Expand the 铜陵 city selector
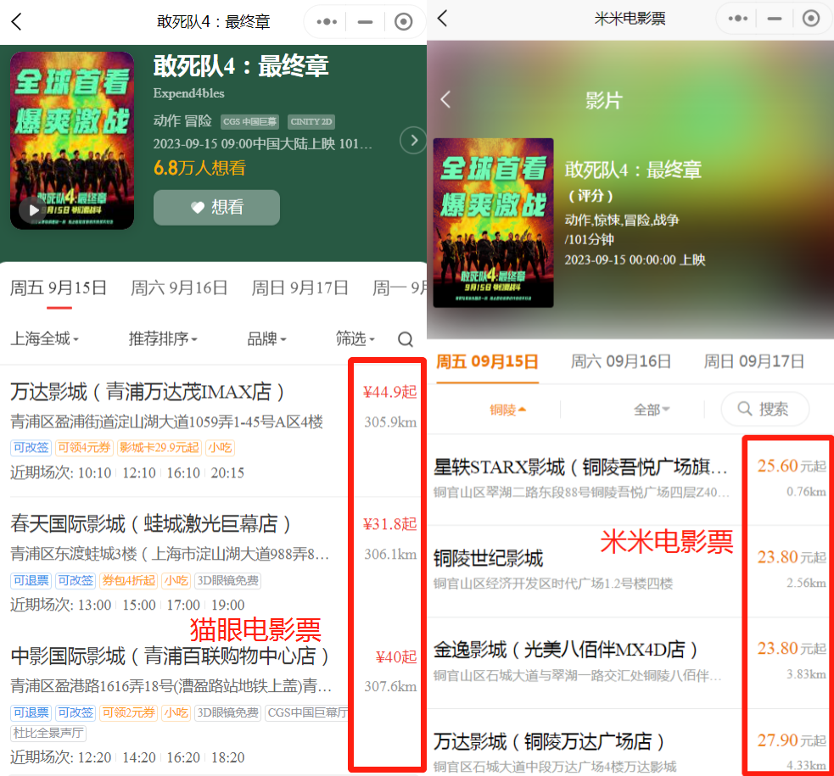834x776 pixels. (x=507, y=410)
